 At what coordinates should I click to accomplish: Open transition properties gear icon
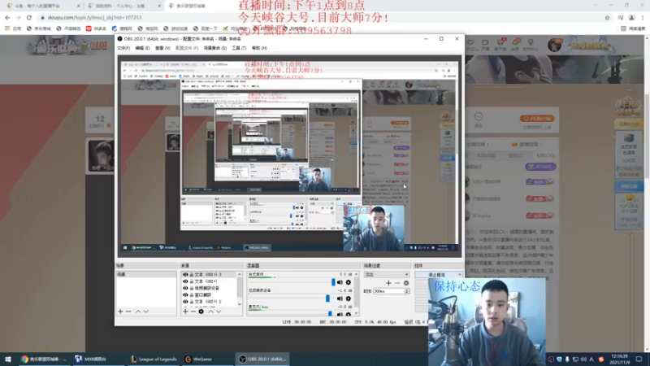coord(406,283)
